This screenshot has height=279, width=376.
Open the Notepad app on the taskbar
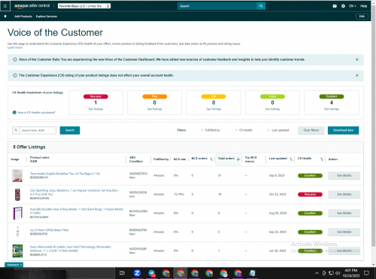point(252,273)
